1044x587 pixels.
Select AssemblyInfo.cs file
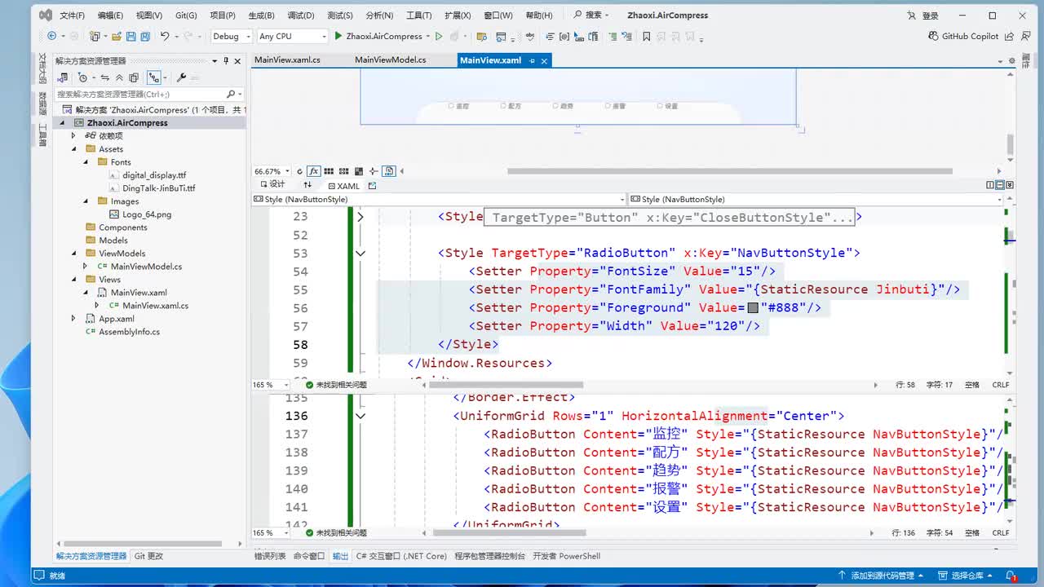click(129, 332)
